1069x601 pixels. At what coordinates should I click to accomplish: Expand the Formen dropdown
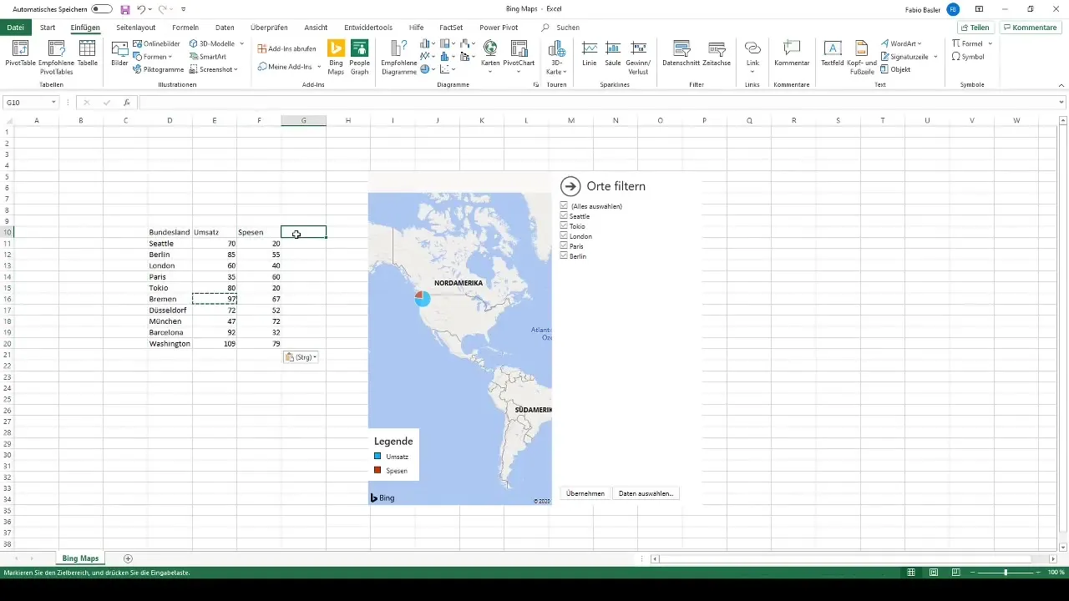(170, 57)
